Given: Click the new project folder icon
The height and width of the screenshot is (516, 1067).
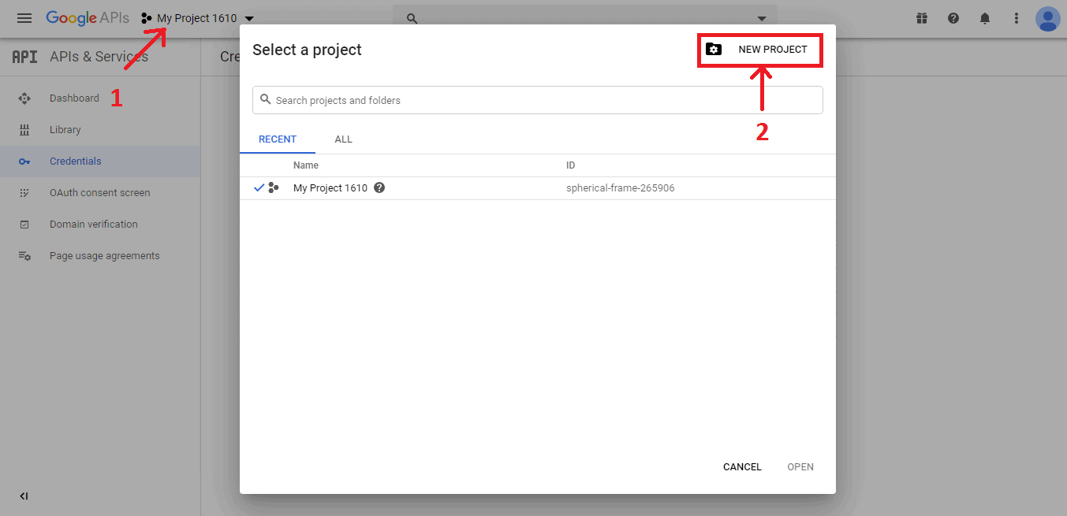Looking at the screenshot, I should coord(714,50).
